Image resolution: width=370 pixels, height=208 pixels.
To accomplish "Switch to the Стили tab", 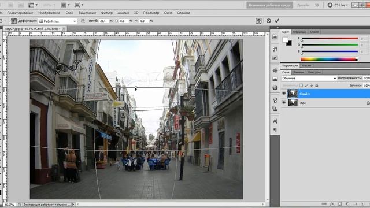I will (314, 32).
